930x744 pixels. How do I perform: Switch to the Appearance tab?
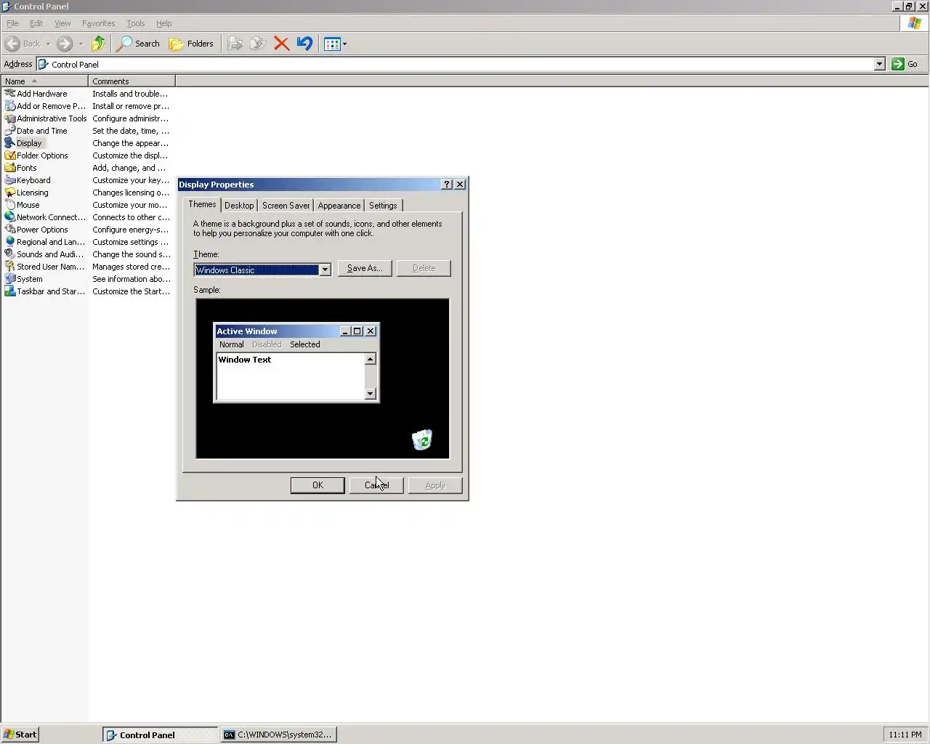pos(339,206)
